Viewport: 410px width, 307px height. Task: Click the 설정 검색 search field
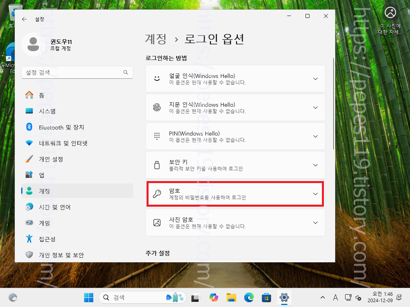pos(77,72)
